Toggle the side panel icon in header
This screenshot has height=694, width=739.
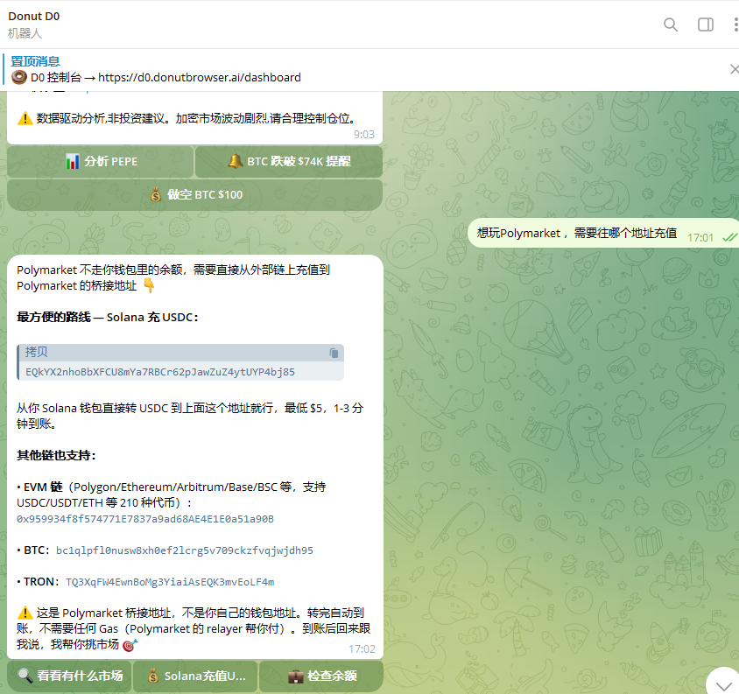pos(706,25)
